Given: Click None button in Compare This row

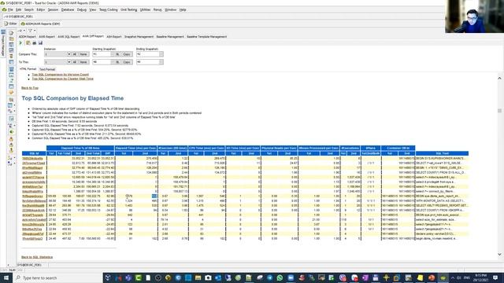Looking at the screenshot, I should click(83, 54).
